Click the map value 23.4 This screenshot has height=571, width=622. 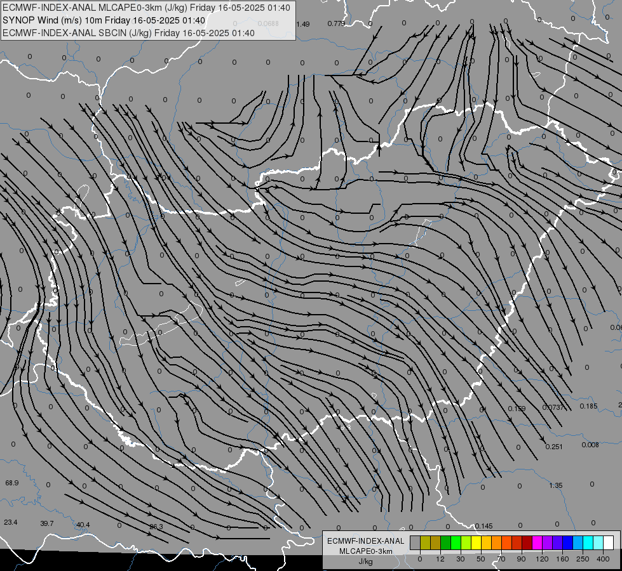pyautogui.click(x=11, y=523)
